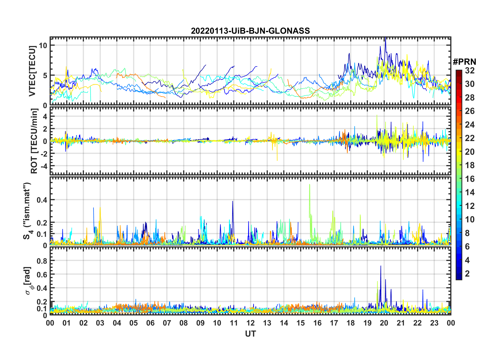Viewport: 501px width, 350px height.
Task: Click the plot title 20220113-UiB-BJN-GLONASS
Action: click(x=250, y=31)
